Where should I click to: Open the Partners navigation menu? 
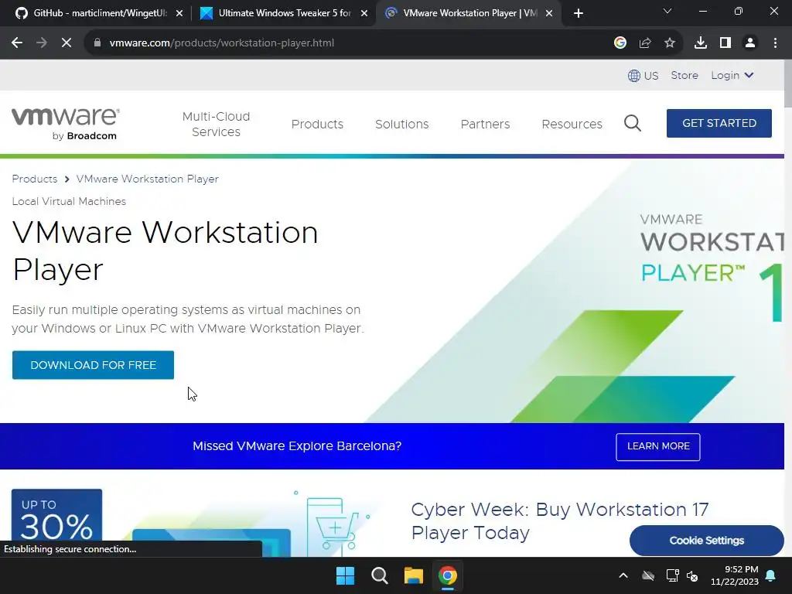[485, 124]
